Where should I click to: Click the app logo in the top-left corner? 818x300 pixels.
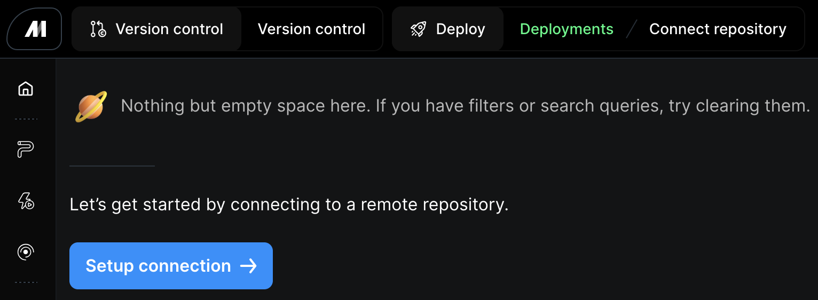click(35, 29)
